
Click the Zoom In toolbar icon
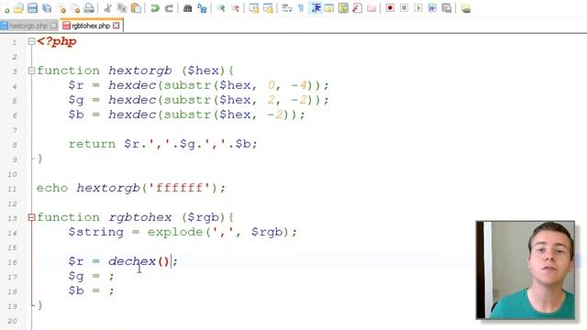(221, 8)
